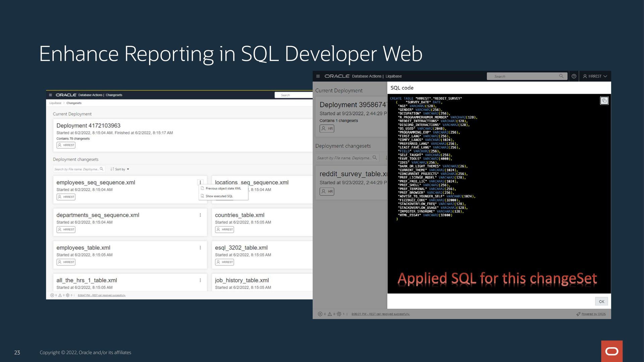Select Show executed SQL from the context menu
Image resolution: width=644 pixels, height=362 pixels.
tap(219, 196)
